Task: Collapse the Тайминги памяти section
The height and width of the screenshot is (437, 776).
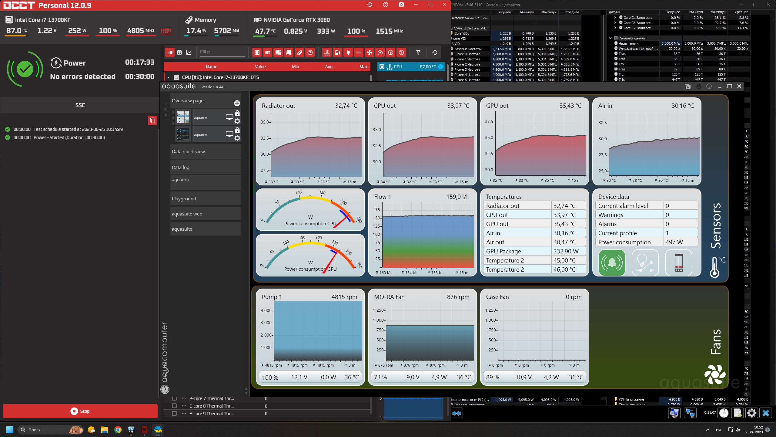Action: (x=610, y=38)
